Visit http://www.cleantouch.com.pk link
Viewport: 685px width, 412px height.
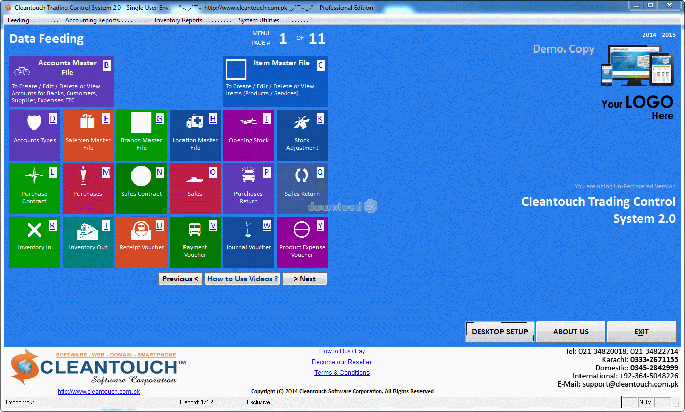[x=98, y=392]
